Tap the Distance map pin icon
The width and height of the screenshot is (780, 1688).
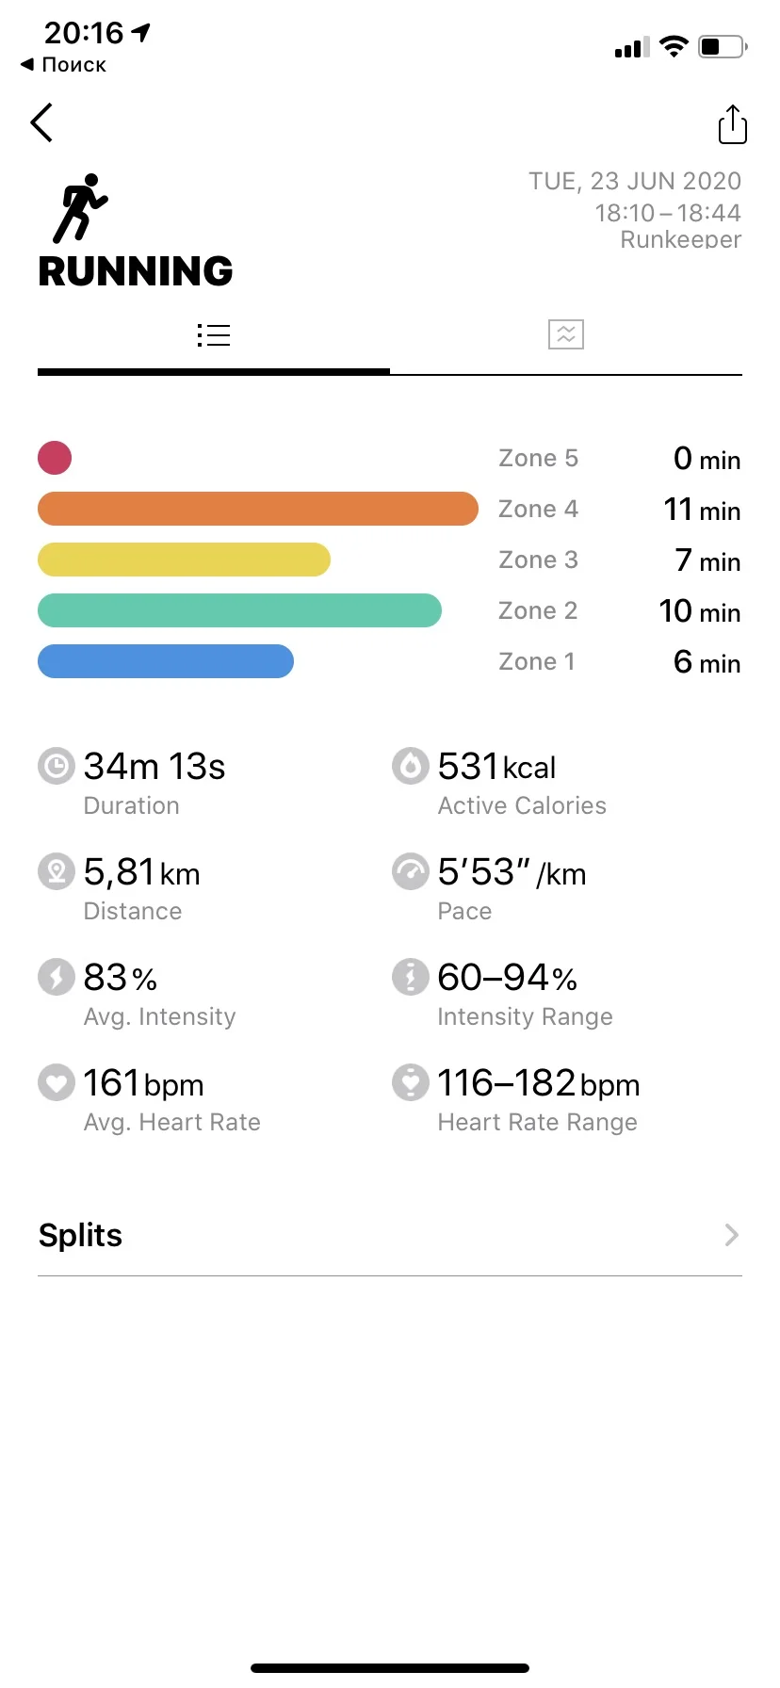pyautogui.click(x=57, y=871)
